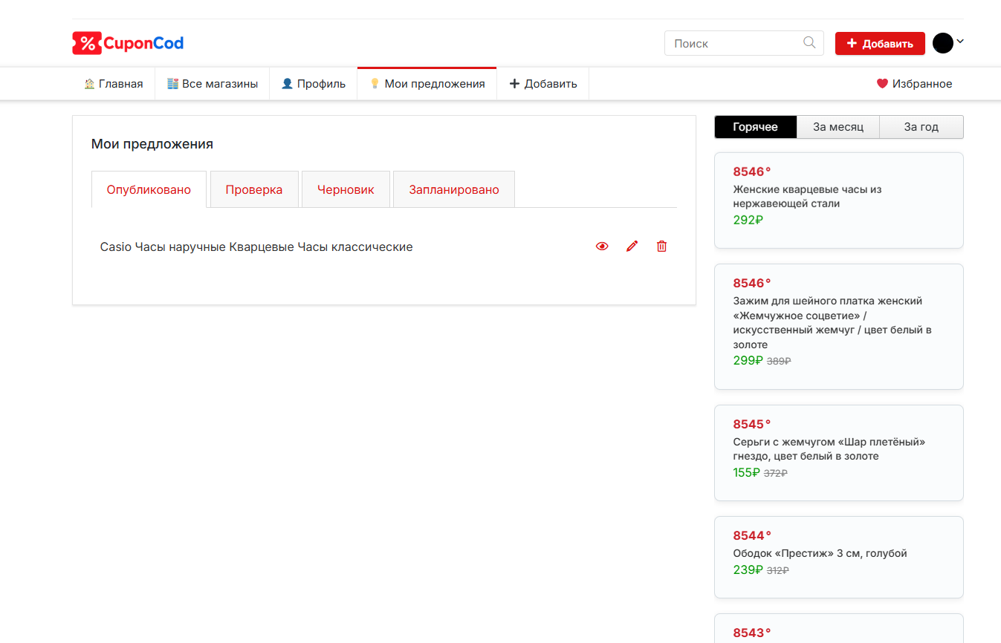
Task: Select the За месяц filter
Action: click(838, 127)
